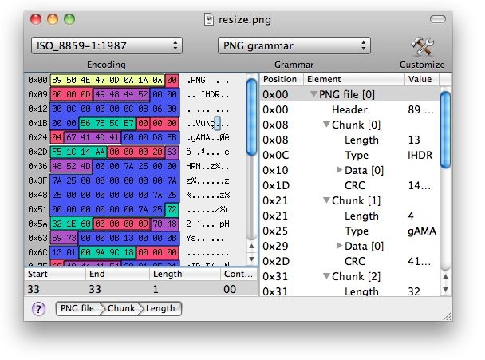Expand Data [0] under Chunk [0]
485x360 pixels.
coord(339,170)
